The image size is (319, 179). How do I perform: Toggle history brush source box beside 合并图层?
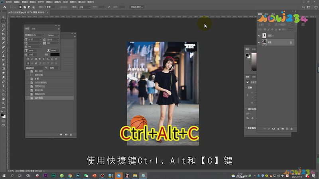(27, 98)
